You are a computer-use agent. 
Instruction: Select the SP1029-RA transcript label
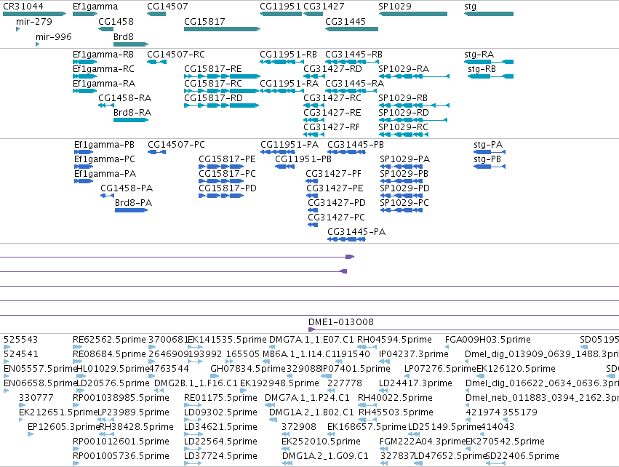click(x=404, y=69)
